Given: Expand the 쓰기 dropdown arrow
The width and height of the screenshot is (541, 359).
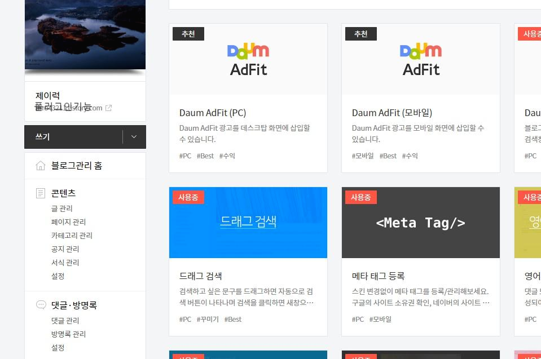Looking at the screenshot, I should 134,137.
